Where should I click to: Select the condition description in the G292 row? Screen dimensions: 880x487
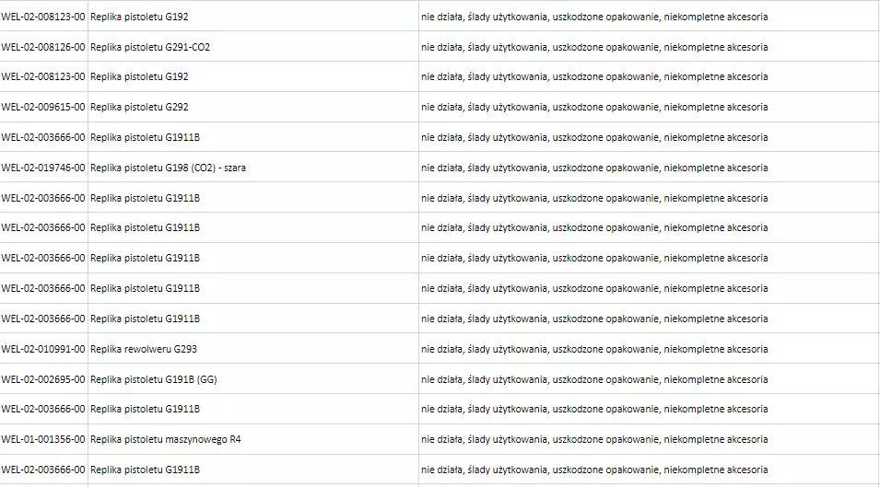[594, 108]
